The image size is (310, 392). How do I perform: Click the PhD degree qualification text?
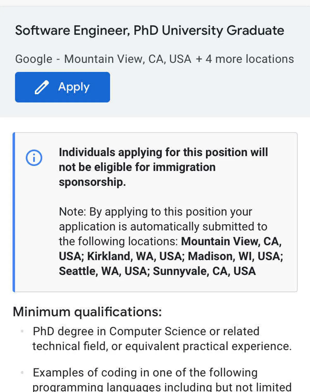click(x=162, y=339)
